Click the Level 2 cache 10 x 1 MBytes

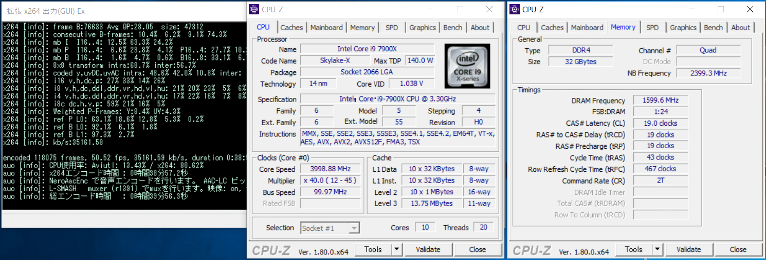(x=431, y=192)
